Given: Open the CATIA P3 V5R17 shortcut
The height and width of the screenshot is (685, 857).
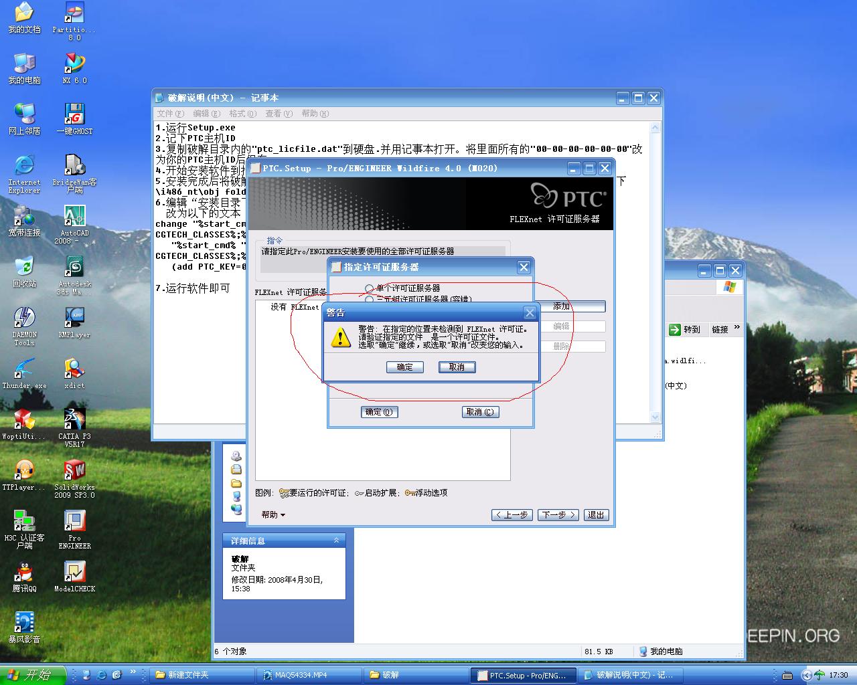Looking at the screenshot, I should pos(75,427).
